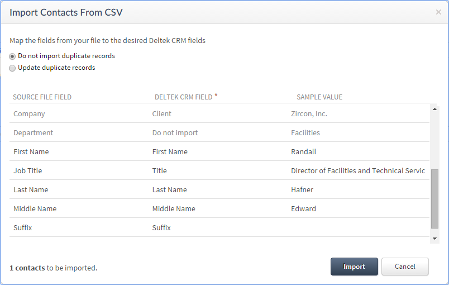Screen dimensions: 449x285
Task: Cancel the CSV import
Action: (405, 267)
